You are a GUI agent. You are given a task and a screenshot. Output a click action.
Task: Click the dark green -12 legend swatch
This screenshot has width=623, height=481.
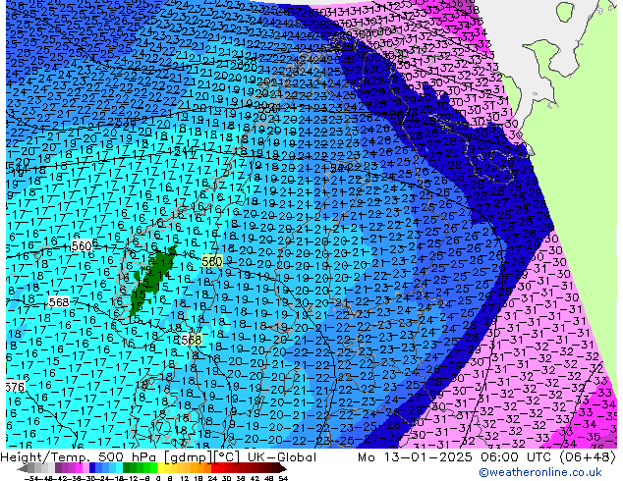(x=127, y=467)
